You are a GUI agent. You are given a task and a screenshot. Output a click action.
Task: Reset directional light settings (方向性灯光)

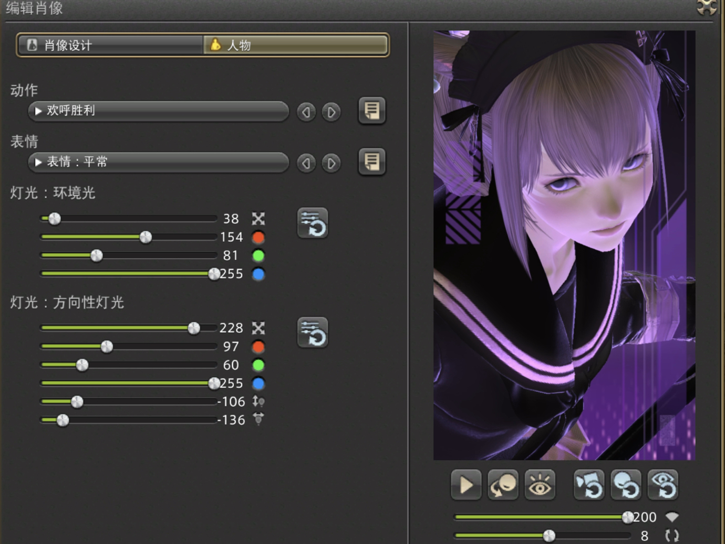(313, 333)
